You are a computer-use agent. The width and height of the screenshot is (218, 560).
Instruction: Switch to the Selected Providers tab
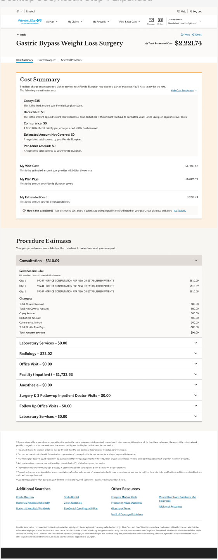click(71, 60)
